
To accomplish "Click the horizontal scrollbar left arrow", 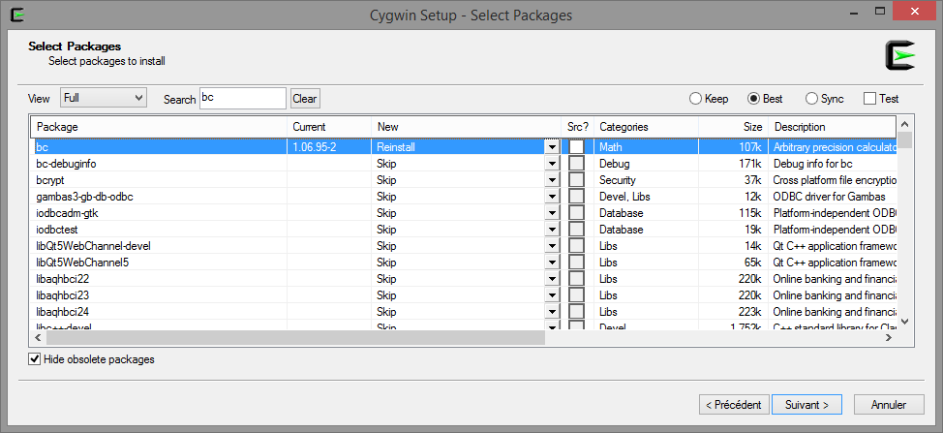I will pyautogui.click(x=39, y=338).
